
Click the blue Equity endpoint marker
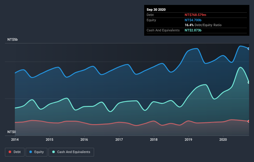(x=249, y=49)
